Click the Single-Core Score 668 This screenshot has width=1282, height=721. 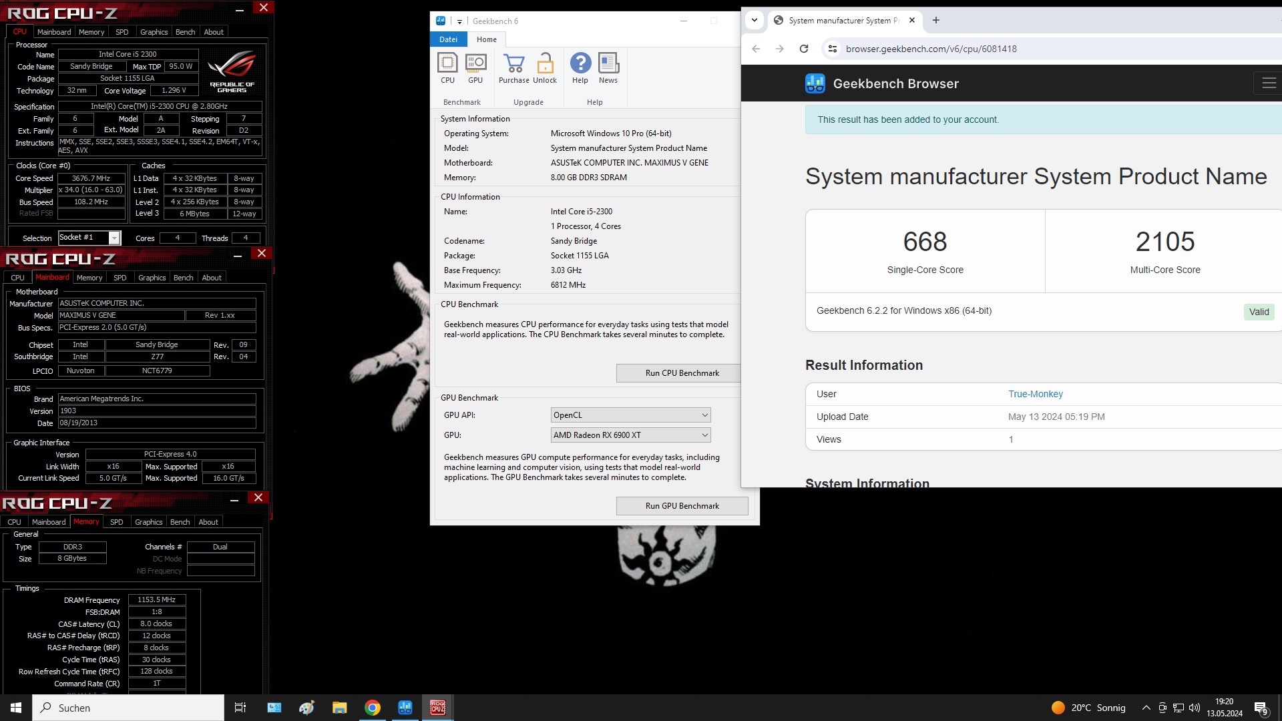[x=925, y=242]
